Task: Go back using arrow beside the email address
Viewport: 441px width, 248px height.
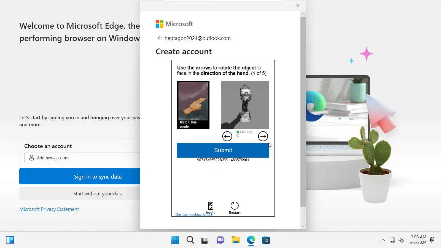Action: (160, 38)
